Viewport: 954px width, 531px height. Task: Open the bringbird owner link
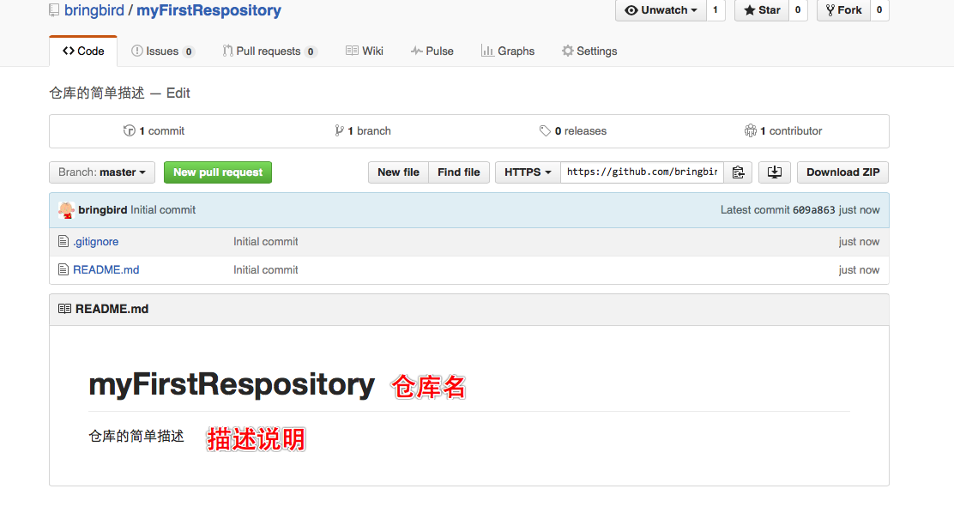(x=94, y=10)
